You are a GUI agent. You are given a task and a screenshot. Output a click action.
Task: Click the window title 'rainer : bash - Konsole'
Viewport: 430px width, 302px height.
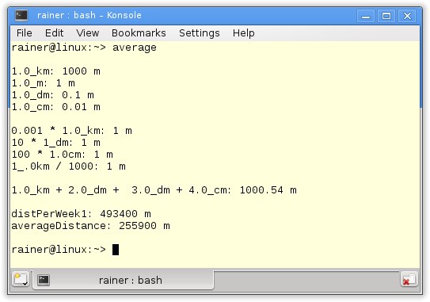coord(89,15)
